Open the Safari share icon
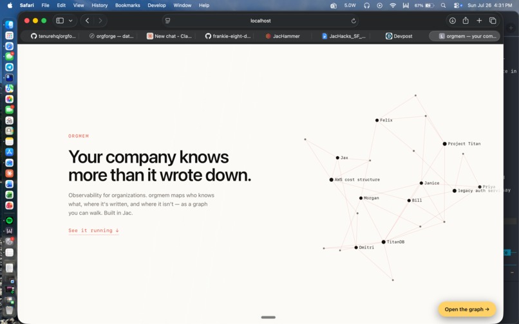The height and width of the screenshot is (324, 519). [466, 21]
